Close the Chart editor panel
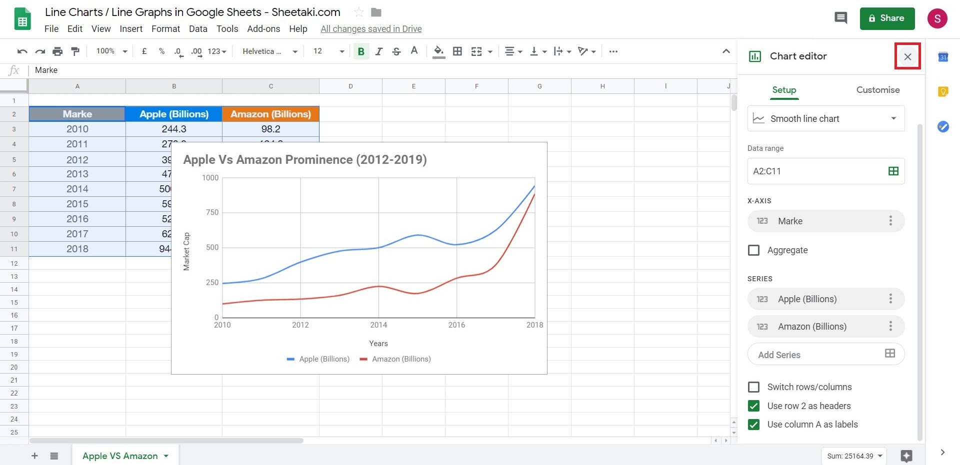Viewport: 960px width, 465px height. (x=907, y=56)
